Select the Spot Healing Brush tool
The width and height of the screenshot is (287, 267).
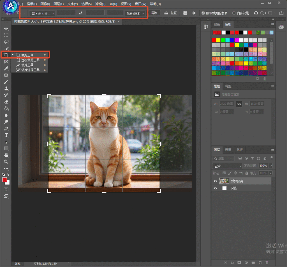click(x=6, y=75)
